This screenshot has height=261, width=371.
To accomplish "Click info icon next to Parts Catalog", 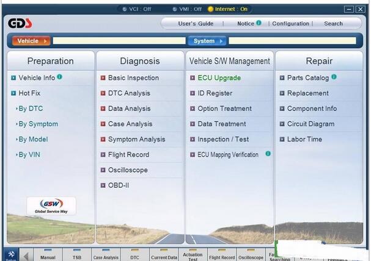I will pos(334,77).
